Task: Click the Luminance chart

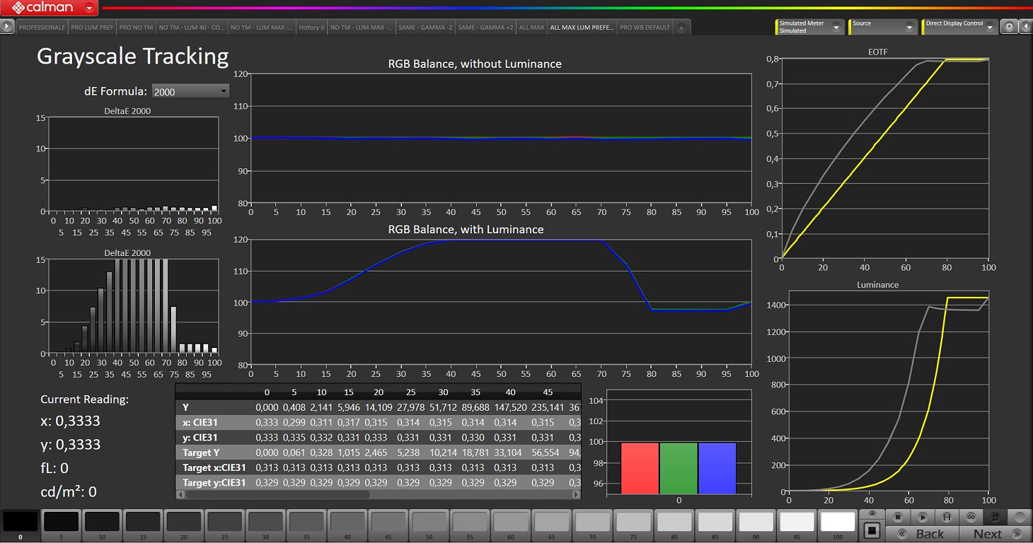Action: (x=889, y=391)
